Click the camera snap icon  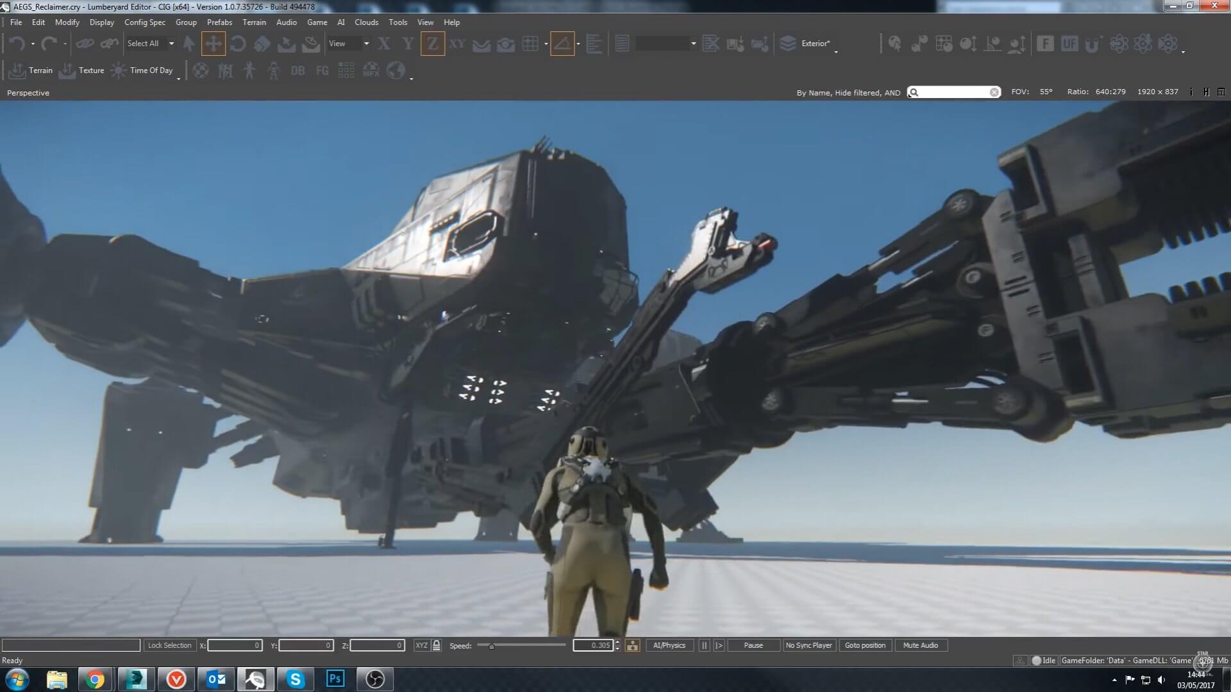pos(506,44)
